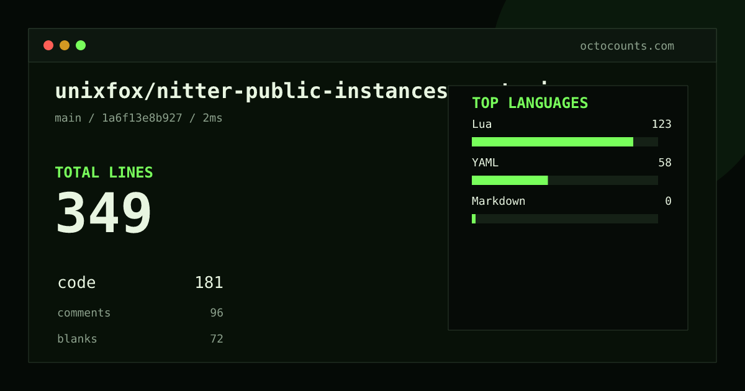Select the code row label
This screenshot has width=745, height=391.
76,283
